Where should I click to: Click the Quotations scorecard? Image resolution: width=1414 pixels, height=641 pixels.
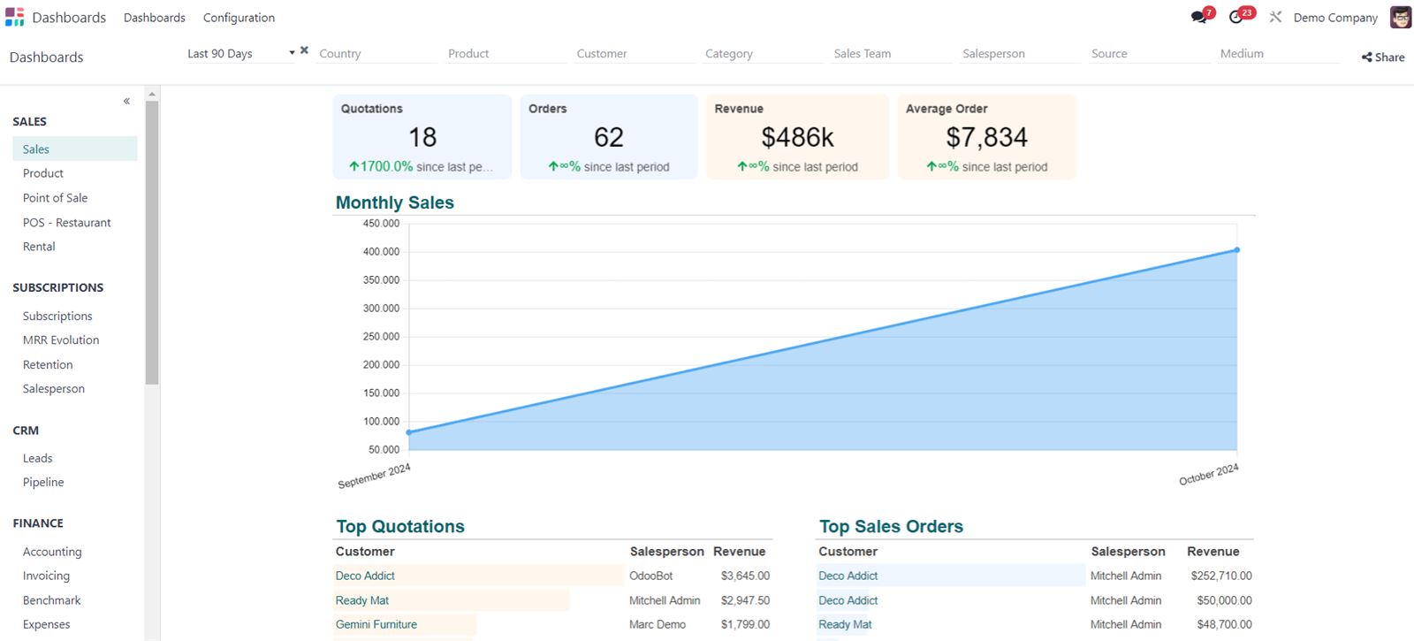[x=422, y=137]
